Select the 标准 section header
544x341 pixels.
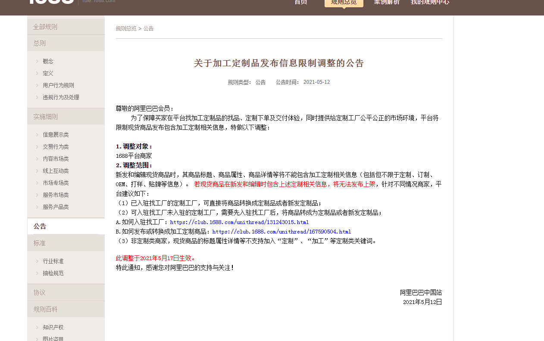point(66,243)
